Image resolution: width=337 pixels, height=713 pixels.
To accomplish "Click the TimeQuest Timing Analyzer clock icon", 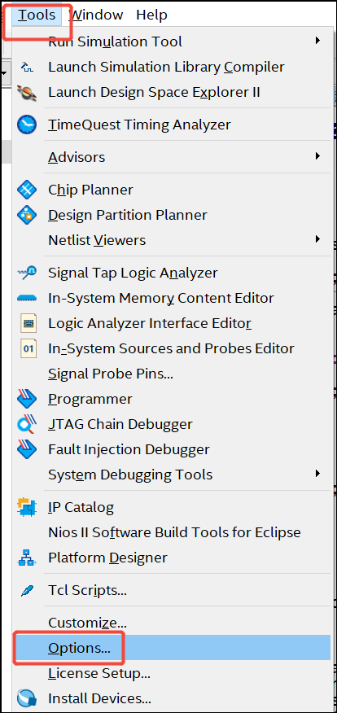I will click(x=27, y=125).
